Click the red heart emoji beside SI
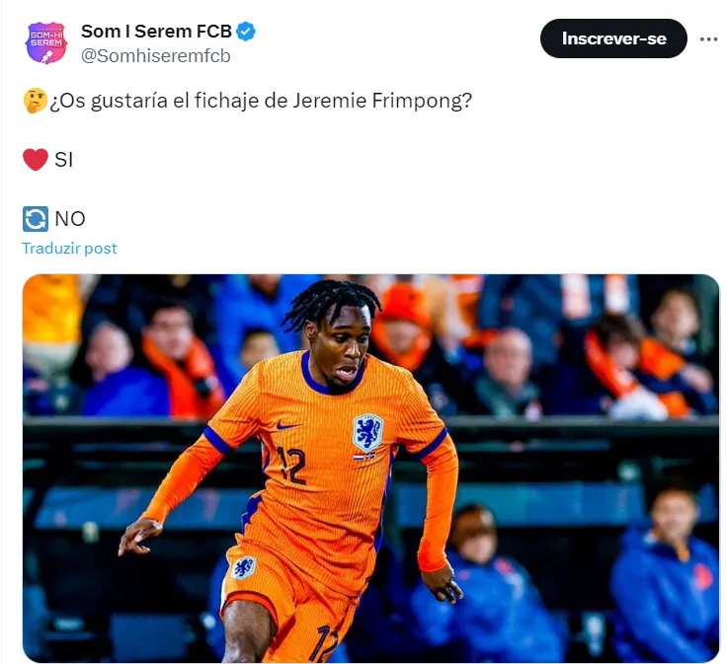Screen dimensions: 726x664 coord(36,160)
